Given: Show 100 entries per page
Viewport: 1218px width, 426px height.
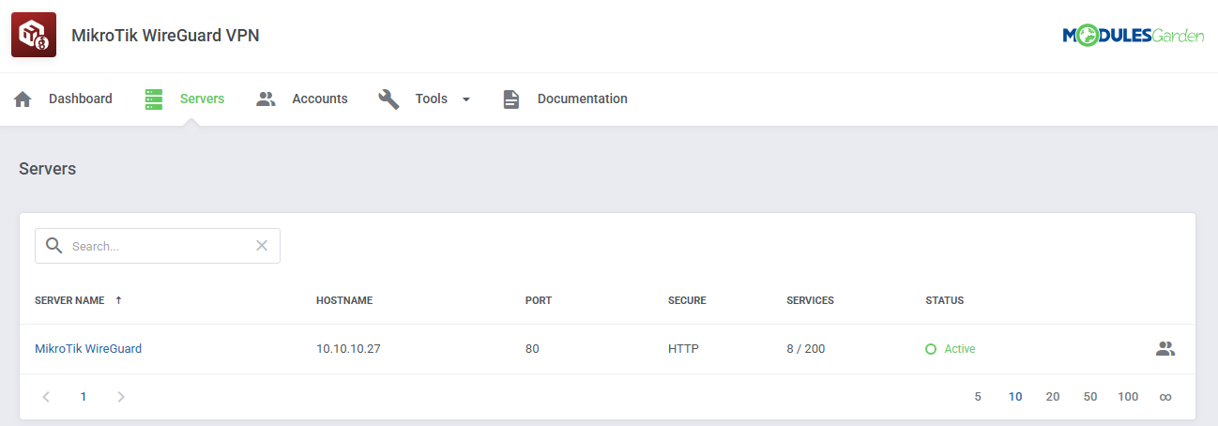Looking at the screenshot, I should 1128,397.
